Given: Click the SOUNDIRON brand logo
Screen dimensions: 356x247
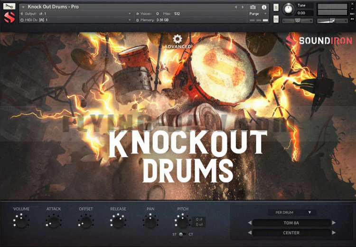Looking at the screenshot, I should (319, 41).
